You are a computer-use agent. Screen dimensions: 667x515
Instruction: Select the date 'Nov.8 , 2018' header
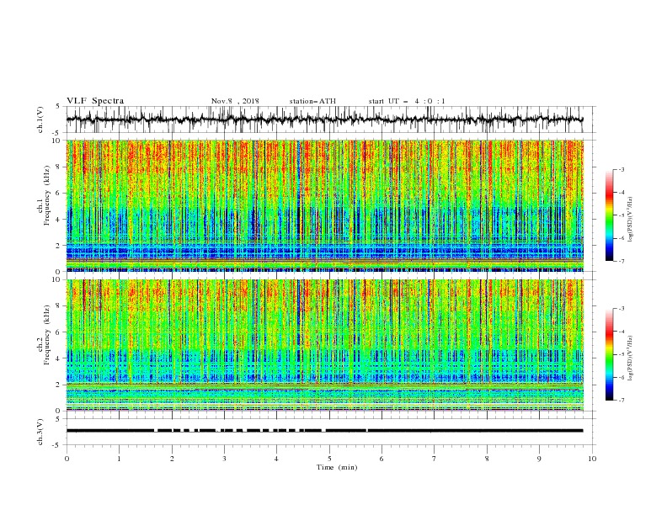point(235,101)
